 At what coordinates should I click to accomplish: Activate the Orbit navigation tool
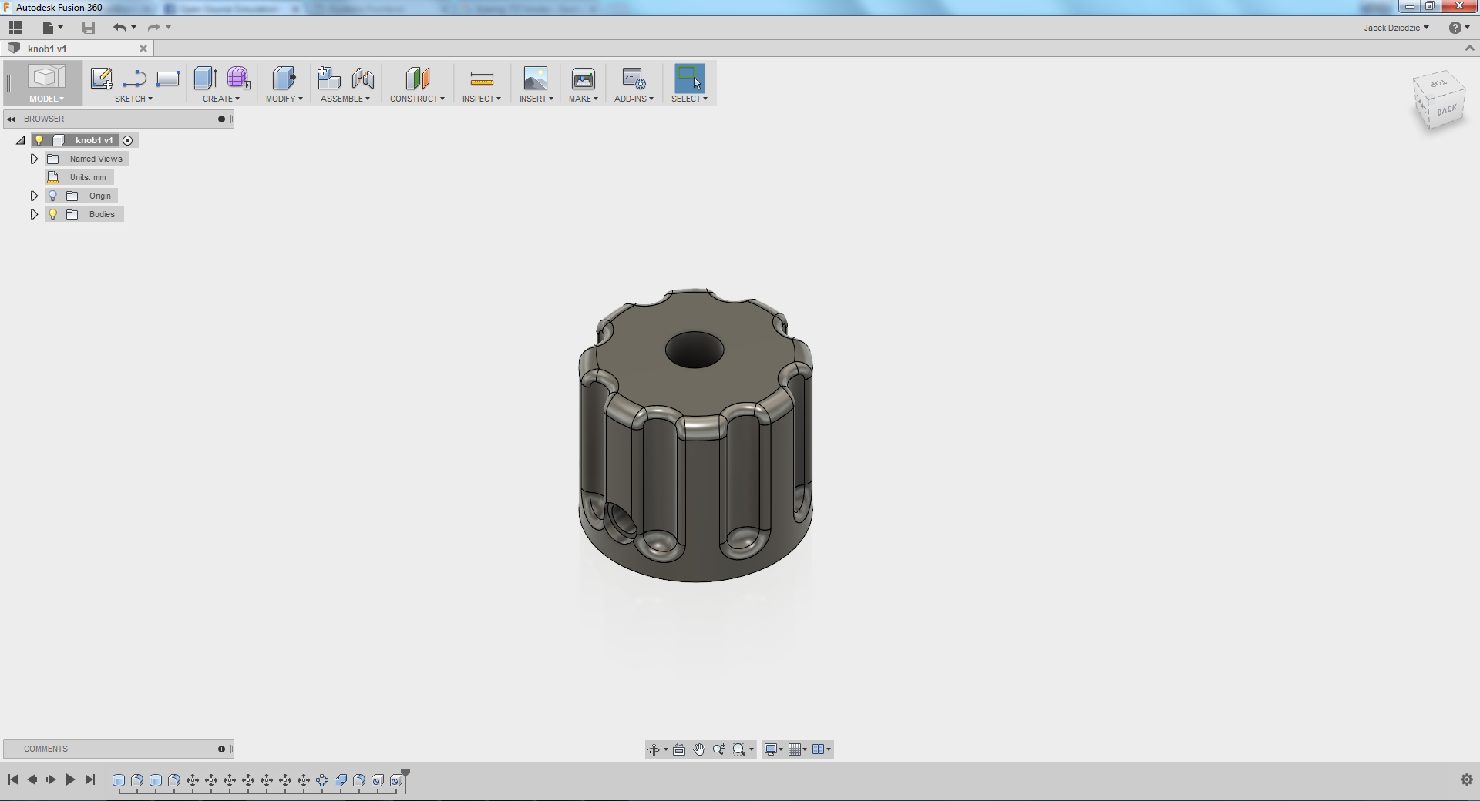pyautogui.click(x=654, y=749)
